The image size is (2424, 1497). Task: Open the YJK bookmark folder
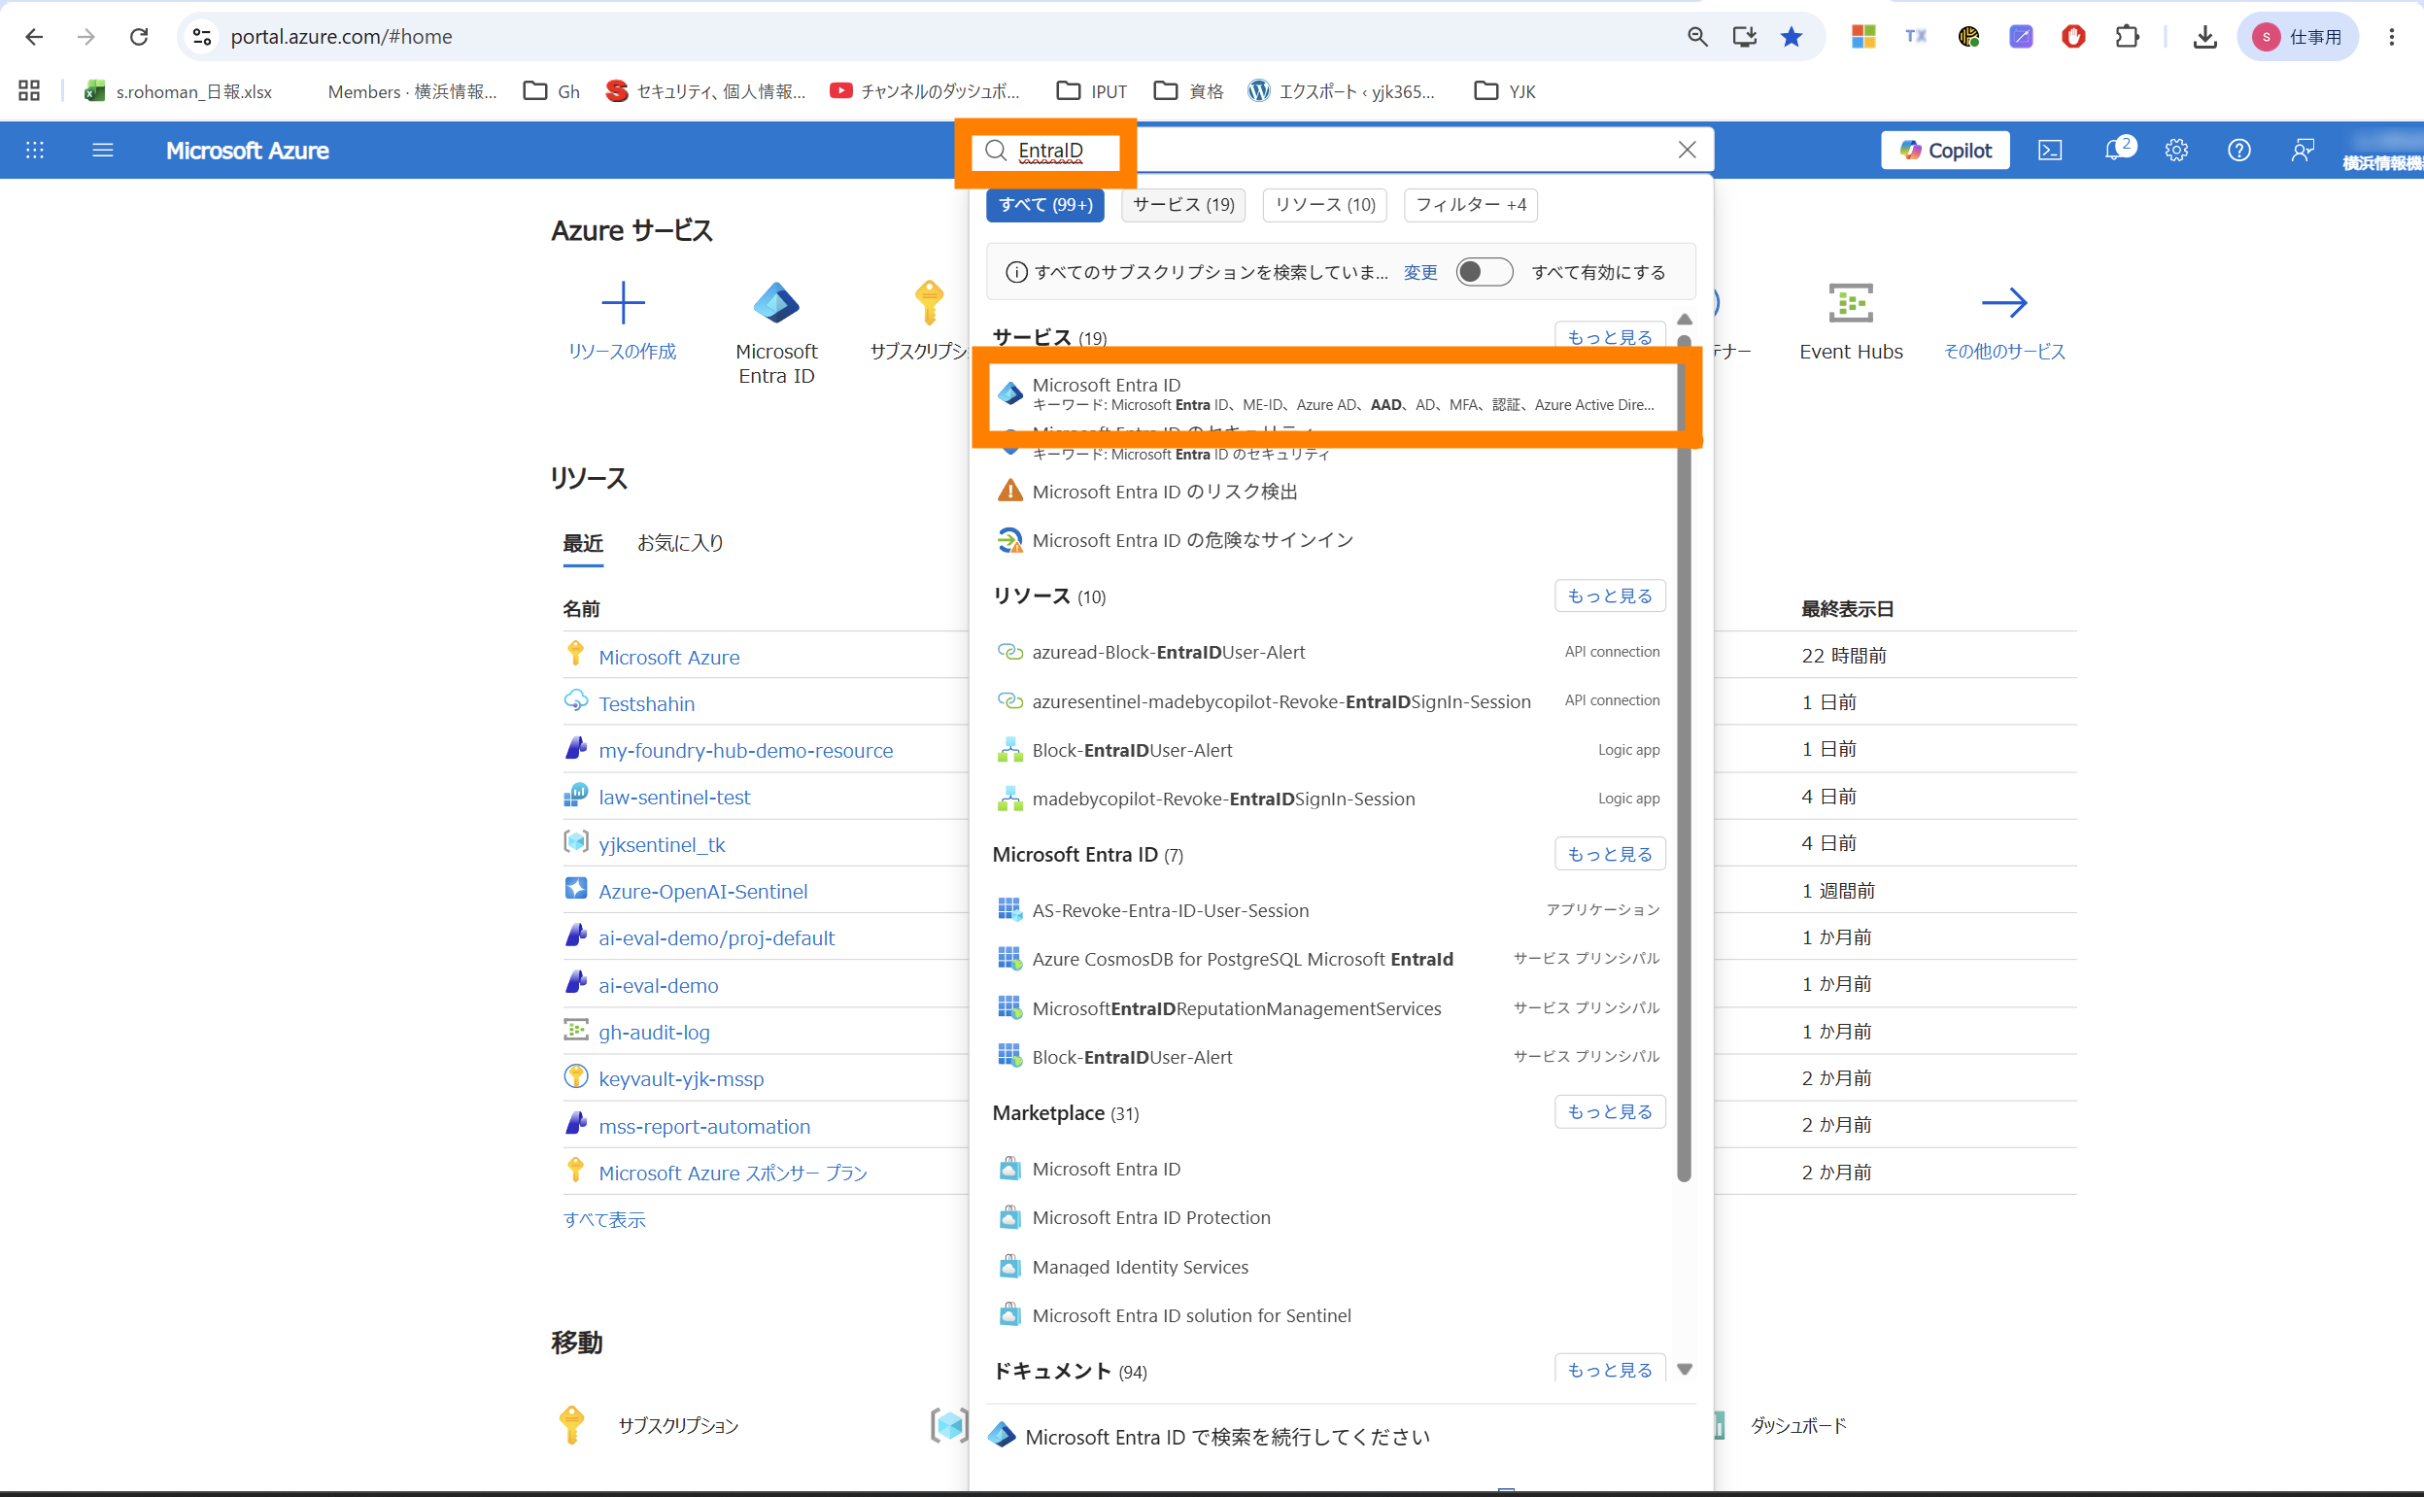[1505, 91]
